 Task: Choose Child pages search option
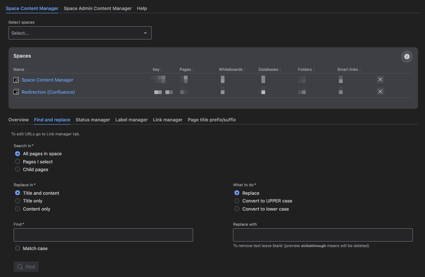click(x=17, y=169)
